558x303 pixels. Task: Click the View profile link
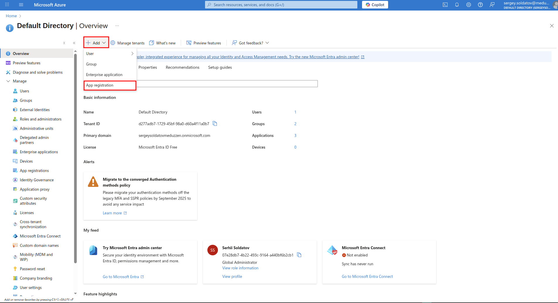coord(232,276)
